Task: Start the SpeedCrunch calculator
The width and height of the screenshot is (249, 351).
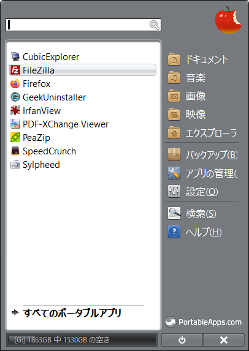Action: 83,151
